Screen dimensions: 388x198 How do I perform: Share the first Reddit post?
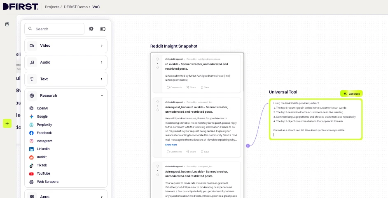[x=191, y=87]
